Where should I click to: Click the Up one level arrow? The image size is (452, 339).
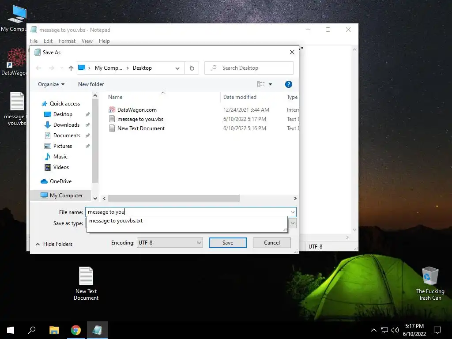71,68
